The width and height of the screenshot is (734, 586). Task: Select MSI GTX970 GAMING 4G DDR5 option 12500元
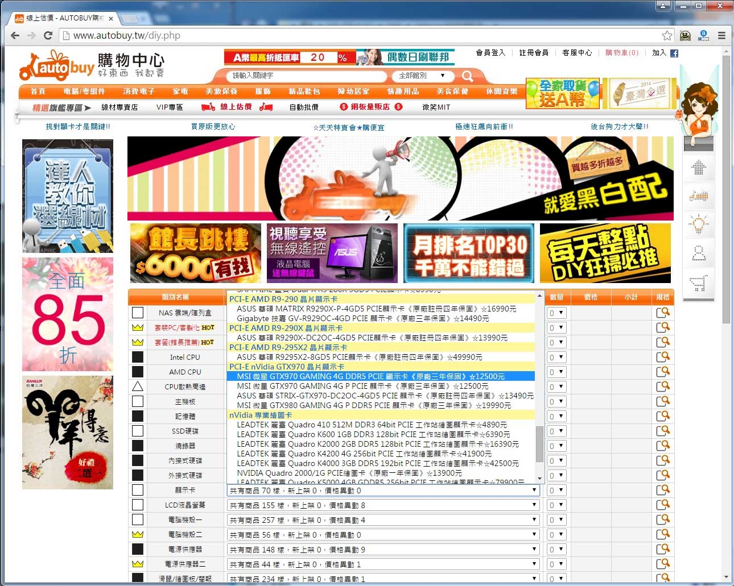pos(381,376)
